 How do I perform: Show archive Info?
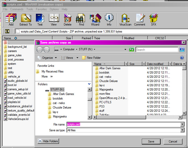(x=109, y=20)
